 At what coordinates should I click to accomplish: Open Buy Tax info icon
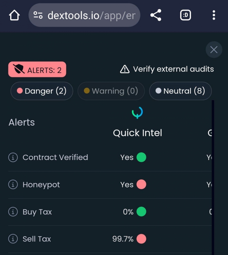(x=13, y=212)
